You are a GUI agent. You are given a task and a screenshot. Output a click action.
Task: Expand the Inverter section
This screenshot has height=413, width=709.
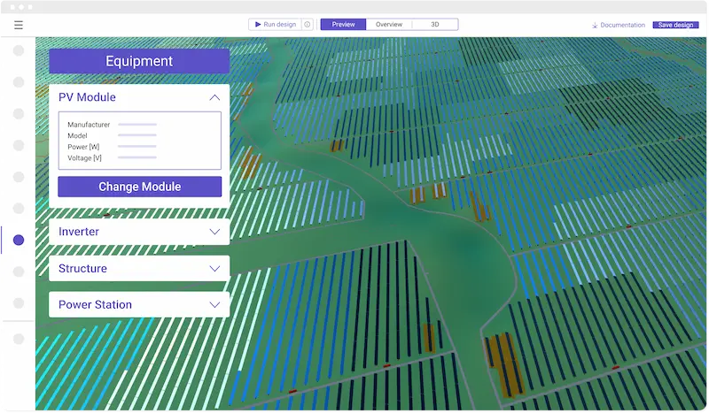[x=214, y=232]
